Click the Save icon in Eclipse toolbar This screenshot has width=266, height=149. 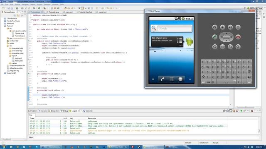8,8
